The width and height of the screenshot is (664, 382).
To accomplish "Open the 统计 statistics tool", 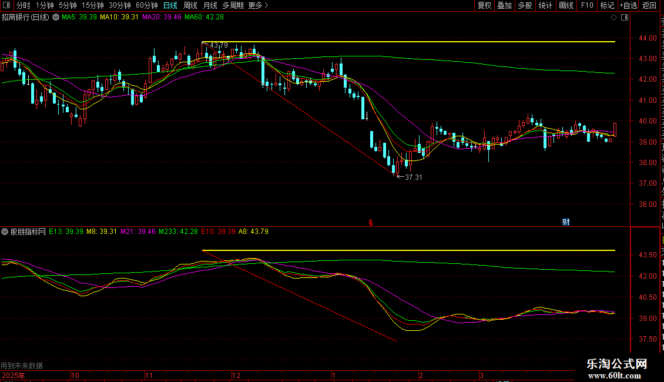I will [x=545, y=5].
